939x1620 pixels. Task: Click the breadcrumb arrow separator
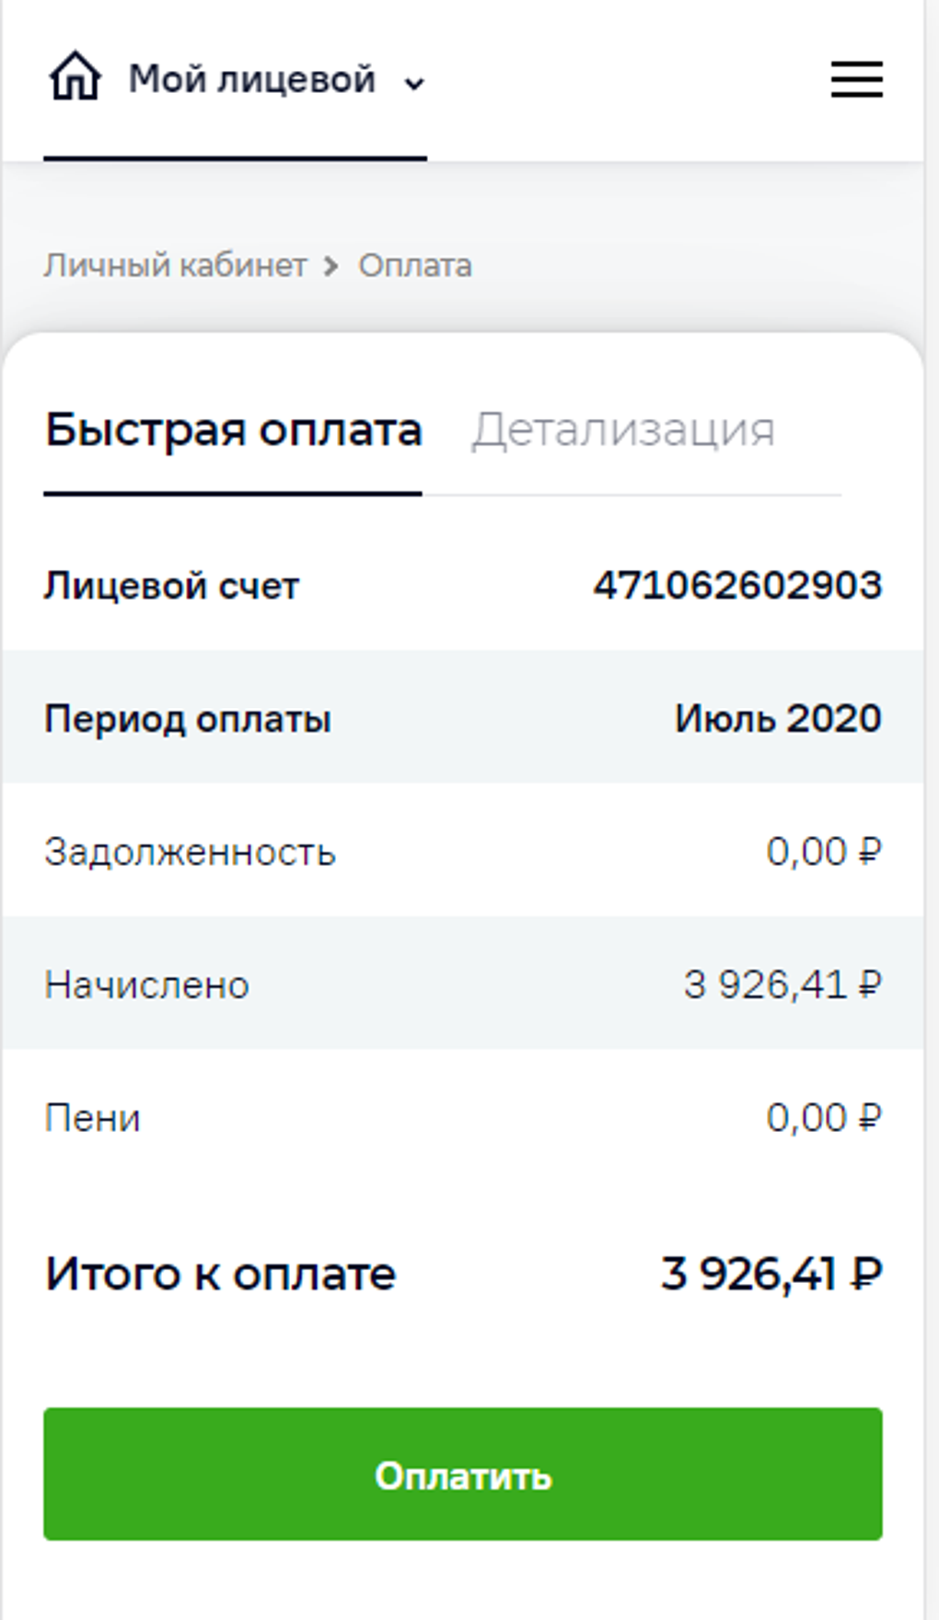331,266
